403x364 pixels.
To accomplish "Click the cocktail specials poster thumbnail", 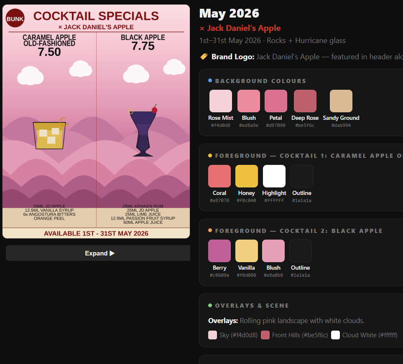I will pyautogui.click(x=96, y=121).
